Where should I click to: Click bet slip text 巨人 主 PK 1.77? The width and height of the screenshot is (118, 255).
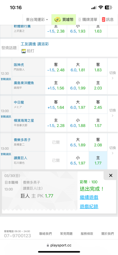(x=37, y=196)
